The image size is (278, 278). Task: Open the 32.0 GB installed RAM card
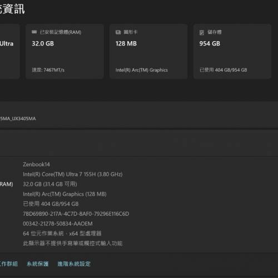click(64, 52)
